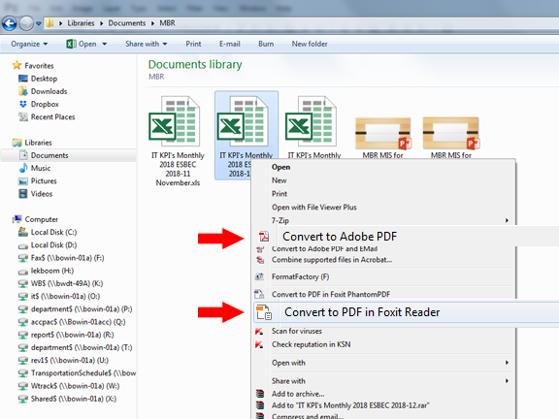Click E-mail in the toolbar
This screenshot has width=559, height=419.
[x=230, y=44]
